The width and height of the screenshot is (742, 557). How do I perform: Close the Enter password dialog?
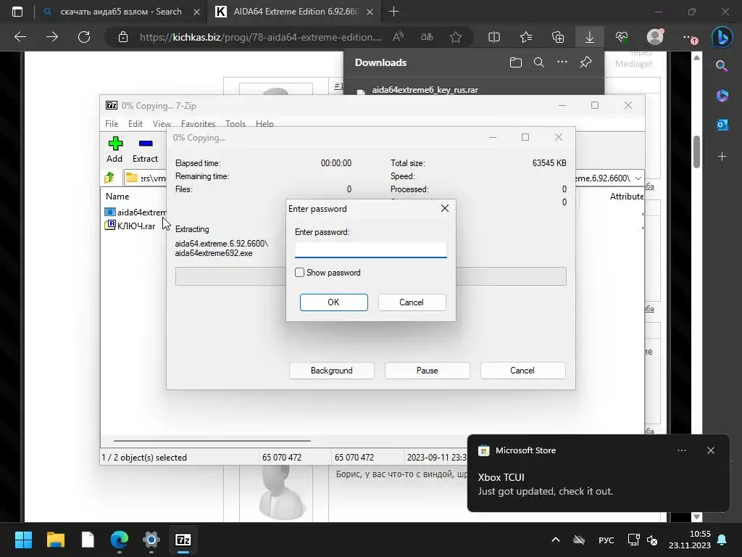pyautogui.click(x=445, y=208)
